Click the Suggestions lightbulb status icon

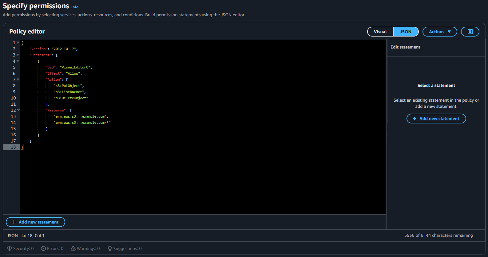(110, 248)
